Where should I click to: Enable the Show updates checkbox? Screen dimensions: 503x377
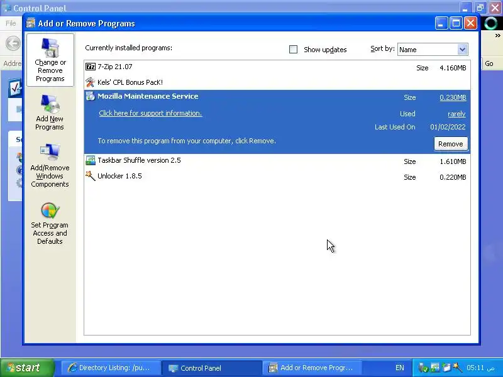(293, 50)
